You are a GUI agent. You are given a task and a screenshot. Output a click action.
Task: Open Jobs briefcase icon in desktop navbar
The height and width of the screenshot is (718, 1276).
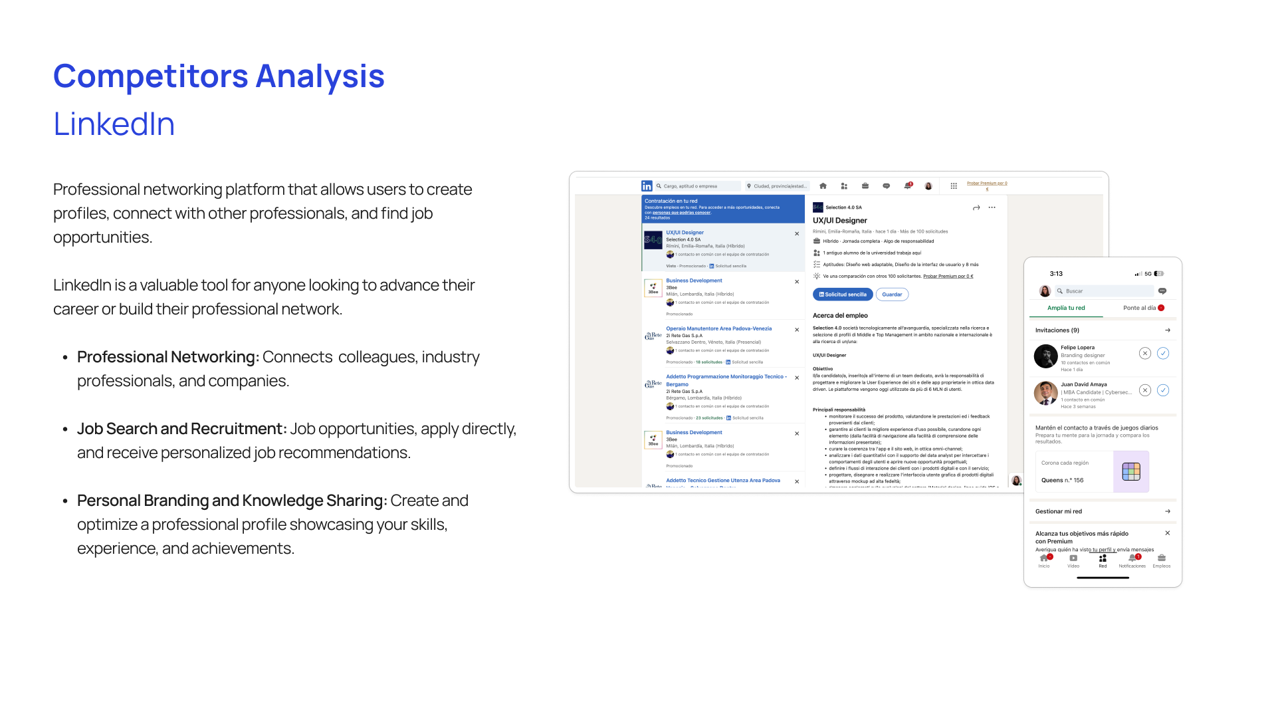coord(865,186)
